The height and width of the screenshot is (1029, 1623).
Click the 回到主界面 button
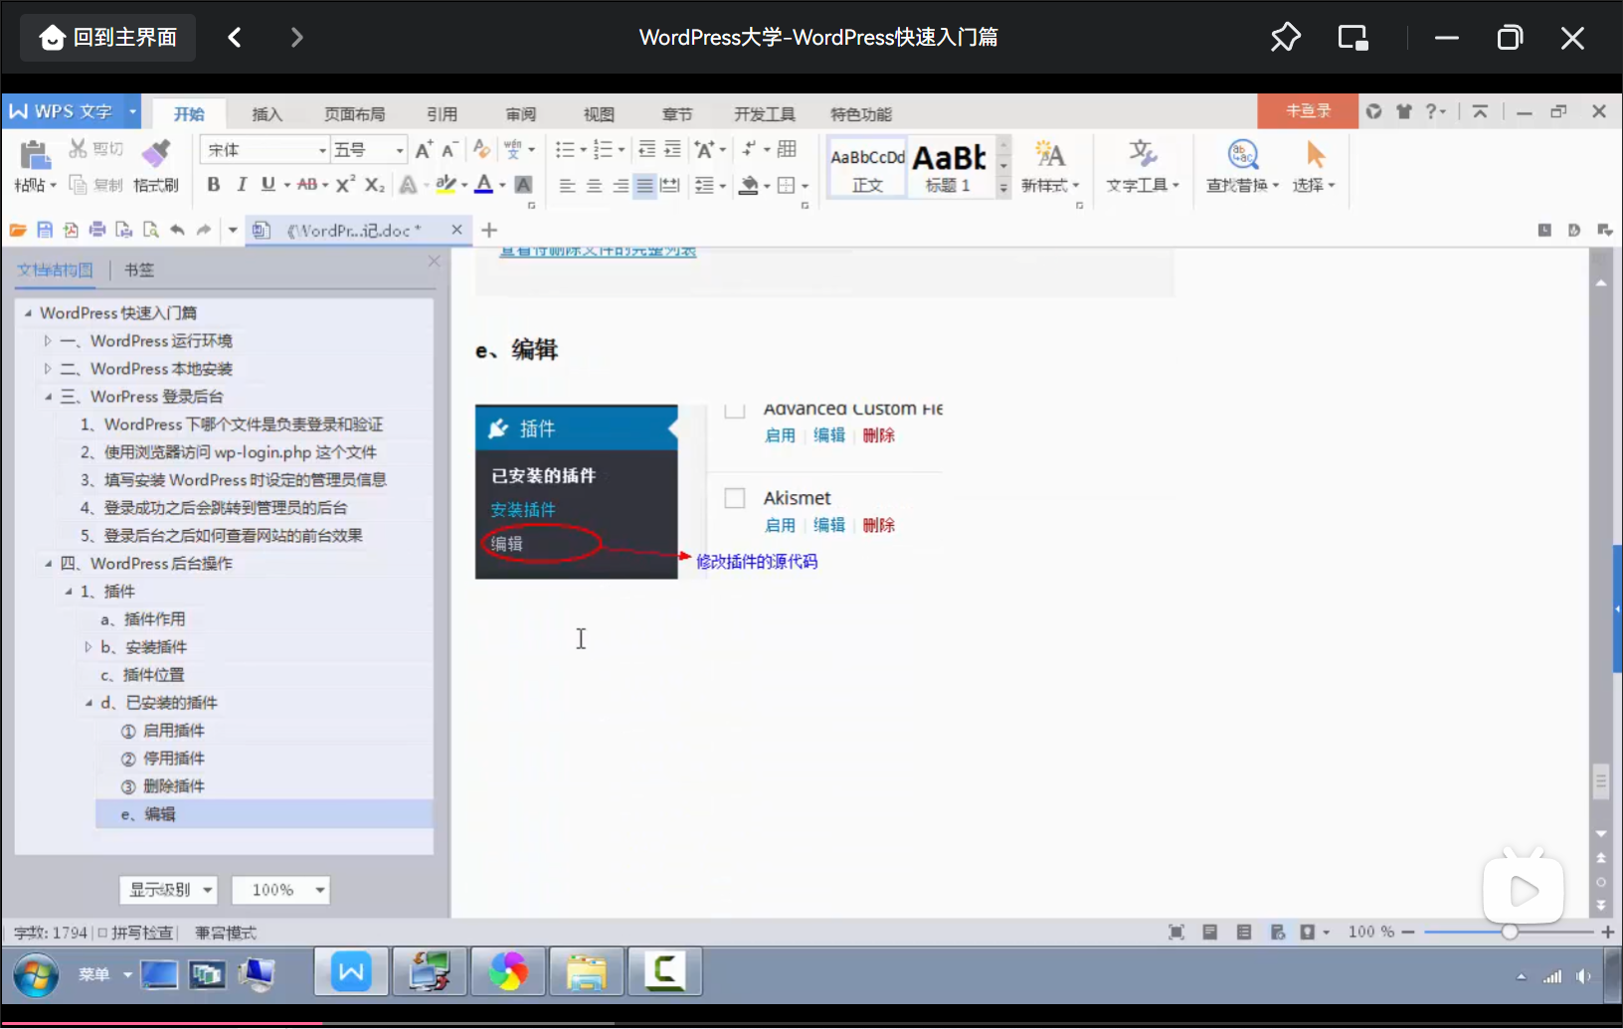click(108, 38)
